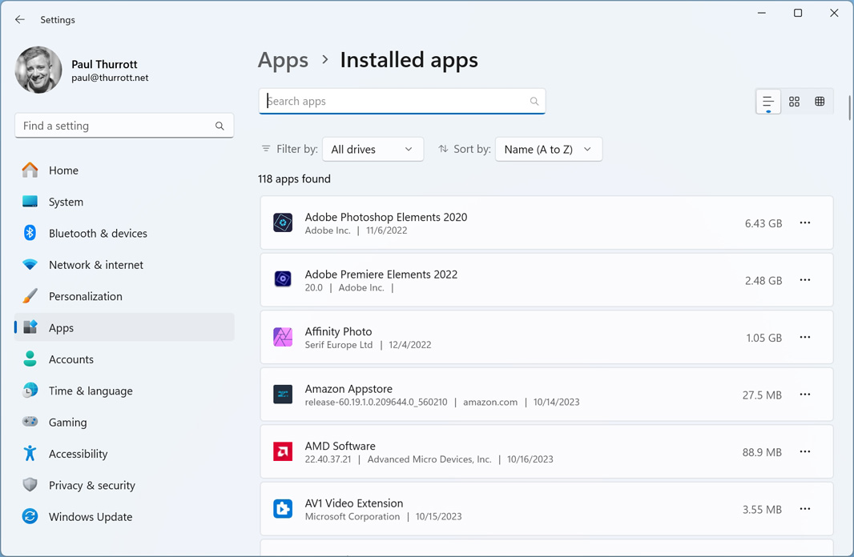Select the list view layout icon
This screenshot has width=854, height=557.
click(x=768, y=102)
